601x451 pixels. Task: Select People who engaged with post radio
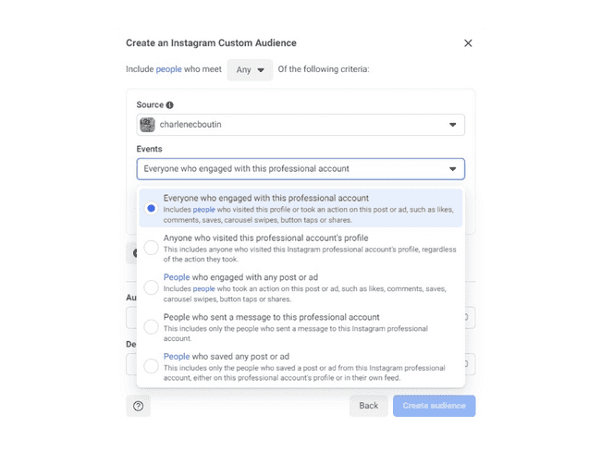(151, 287)
